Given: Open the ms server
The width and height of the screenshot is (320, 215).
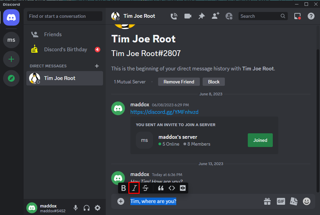Looking at the screenshot, I should (x=11, y=40).
